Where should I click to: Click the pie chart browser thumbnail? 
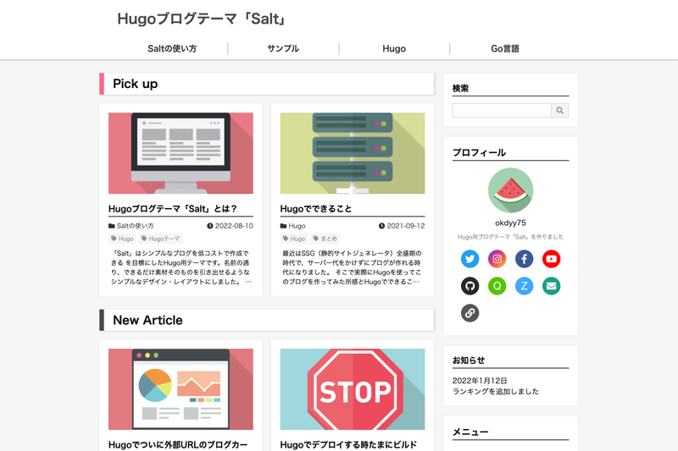[x=181, y=389]
